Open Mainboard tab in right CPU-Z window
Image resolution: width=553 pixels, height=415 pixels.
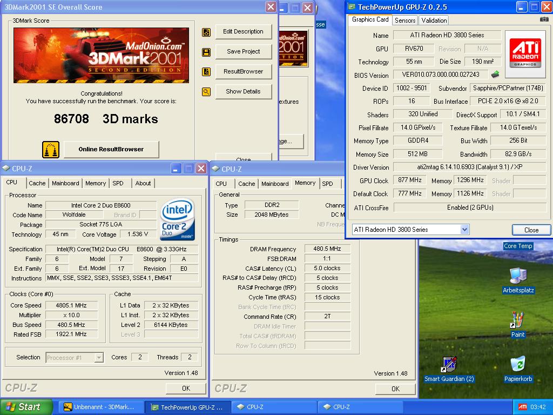point(275,184)
